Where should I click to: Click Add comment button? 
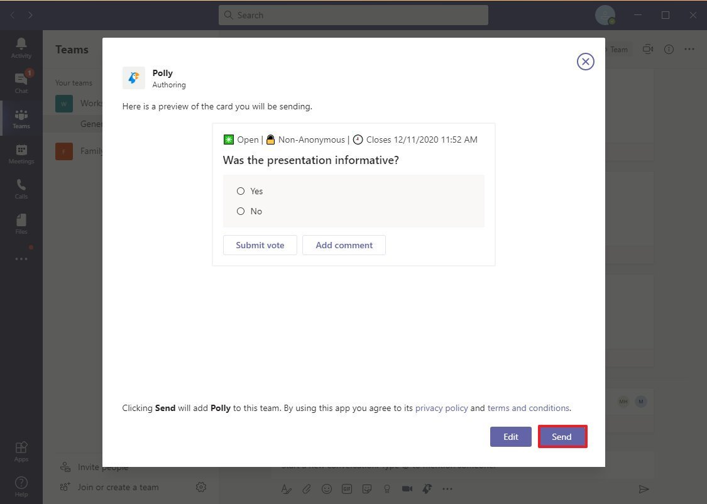pos(344,245)
